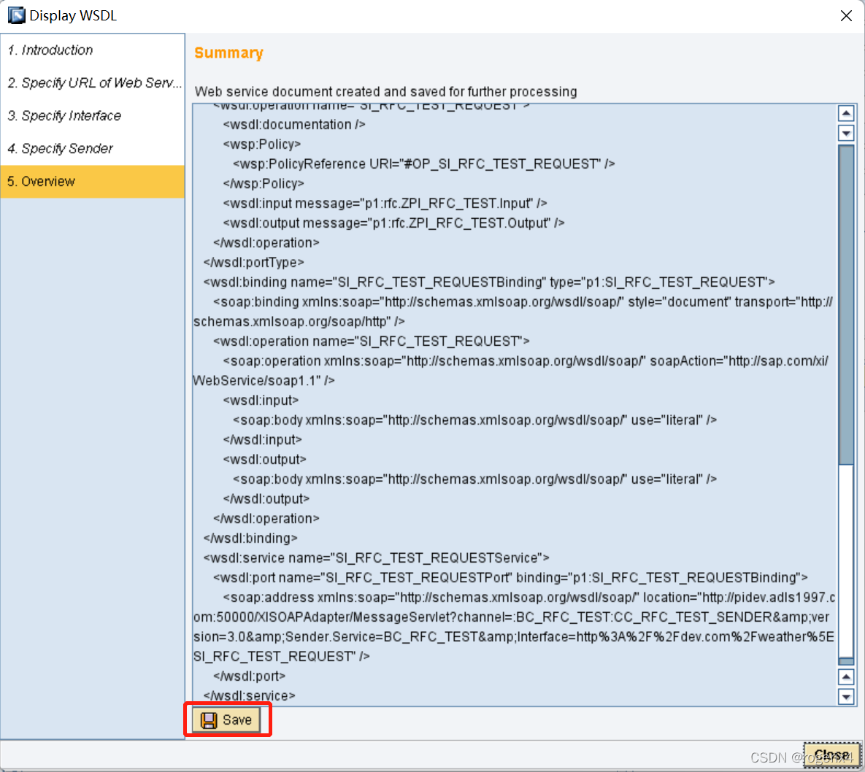
Task: Click the Display WSDL title bar icon
Action: tap(16, 15)
